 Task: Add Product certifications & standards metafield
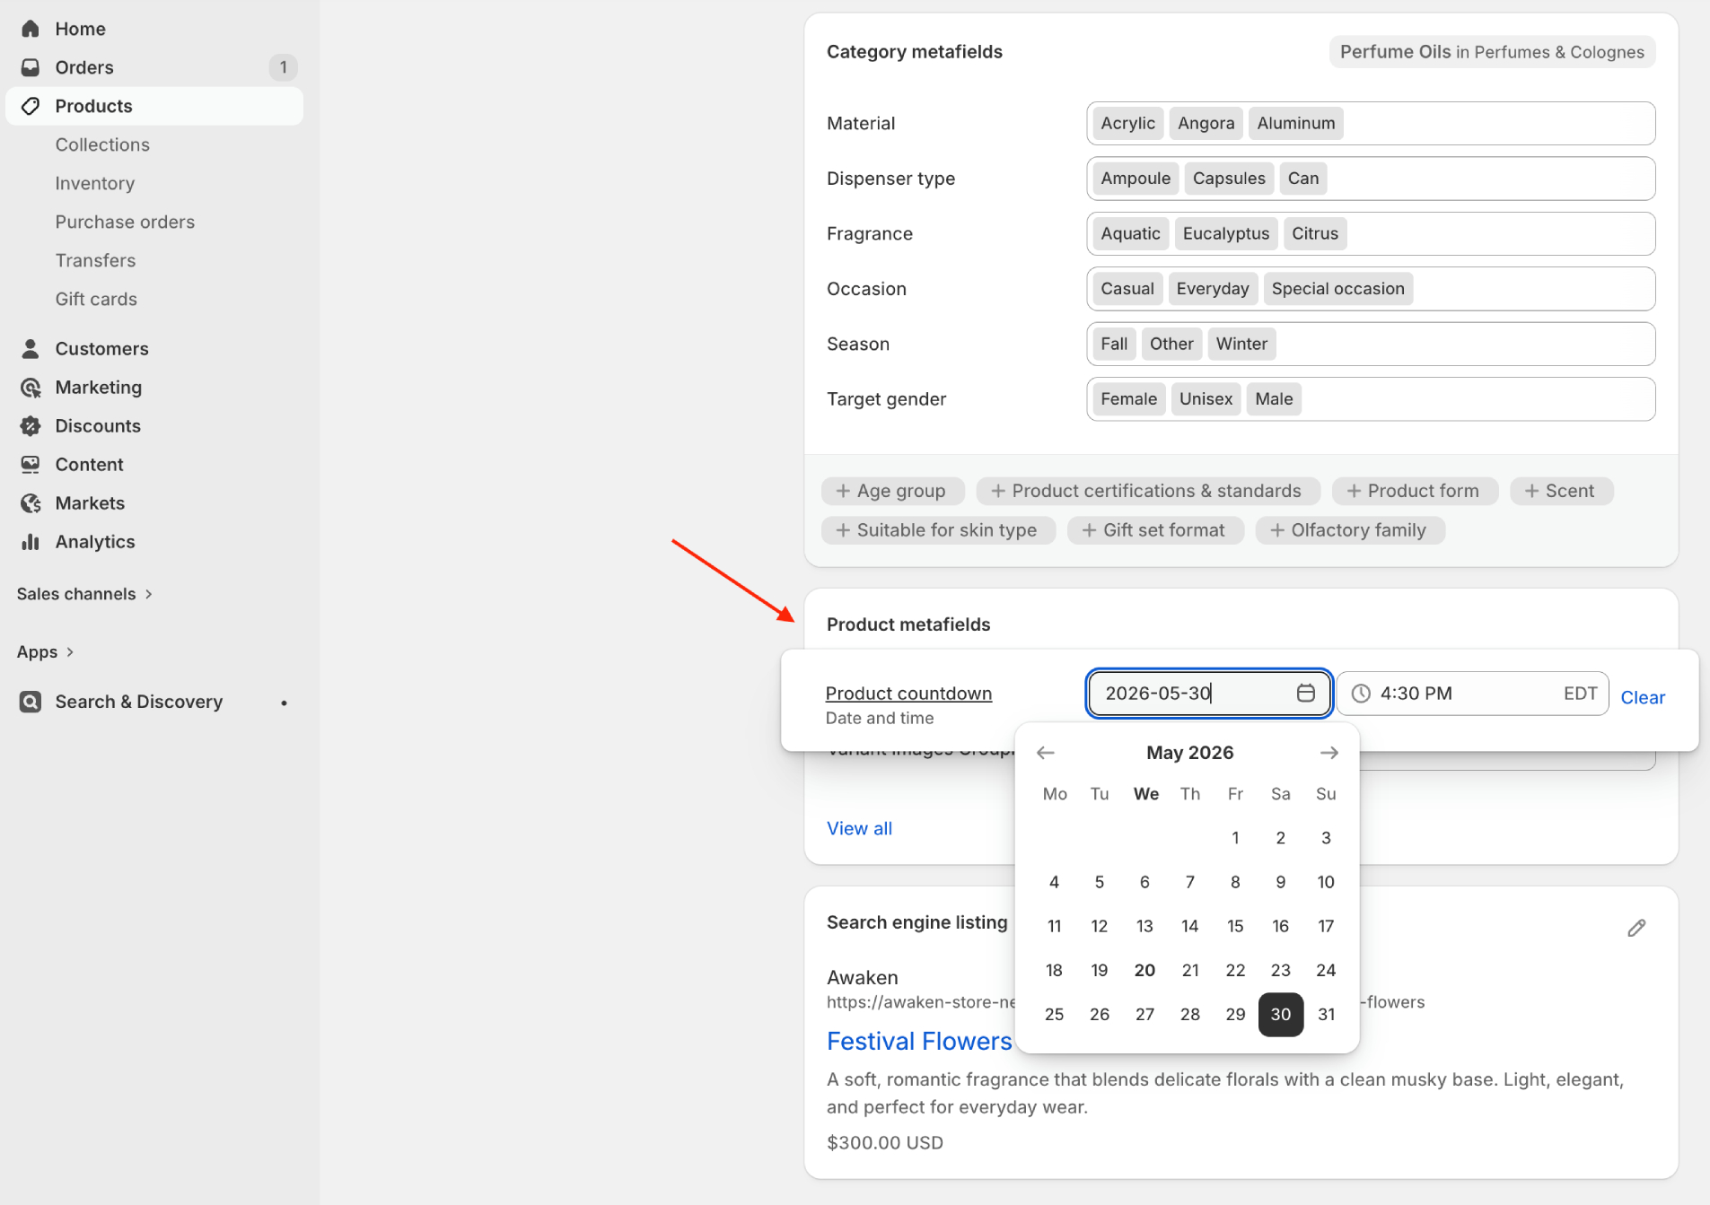(x=1147, y=491)
